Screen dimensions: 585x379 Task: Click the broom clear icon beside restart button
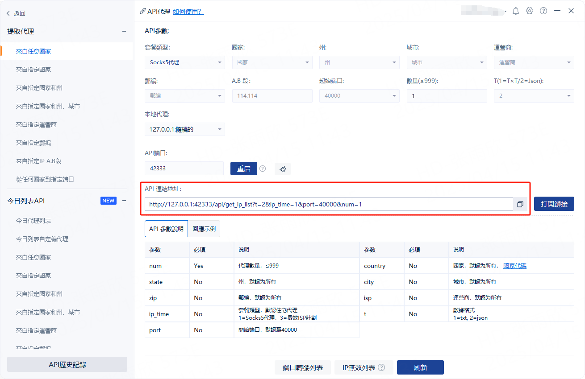pos(282,169)
